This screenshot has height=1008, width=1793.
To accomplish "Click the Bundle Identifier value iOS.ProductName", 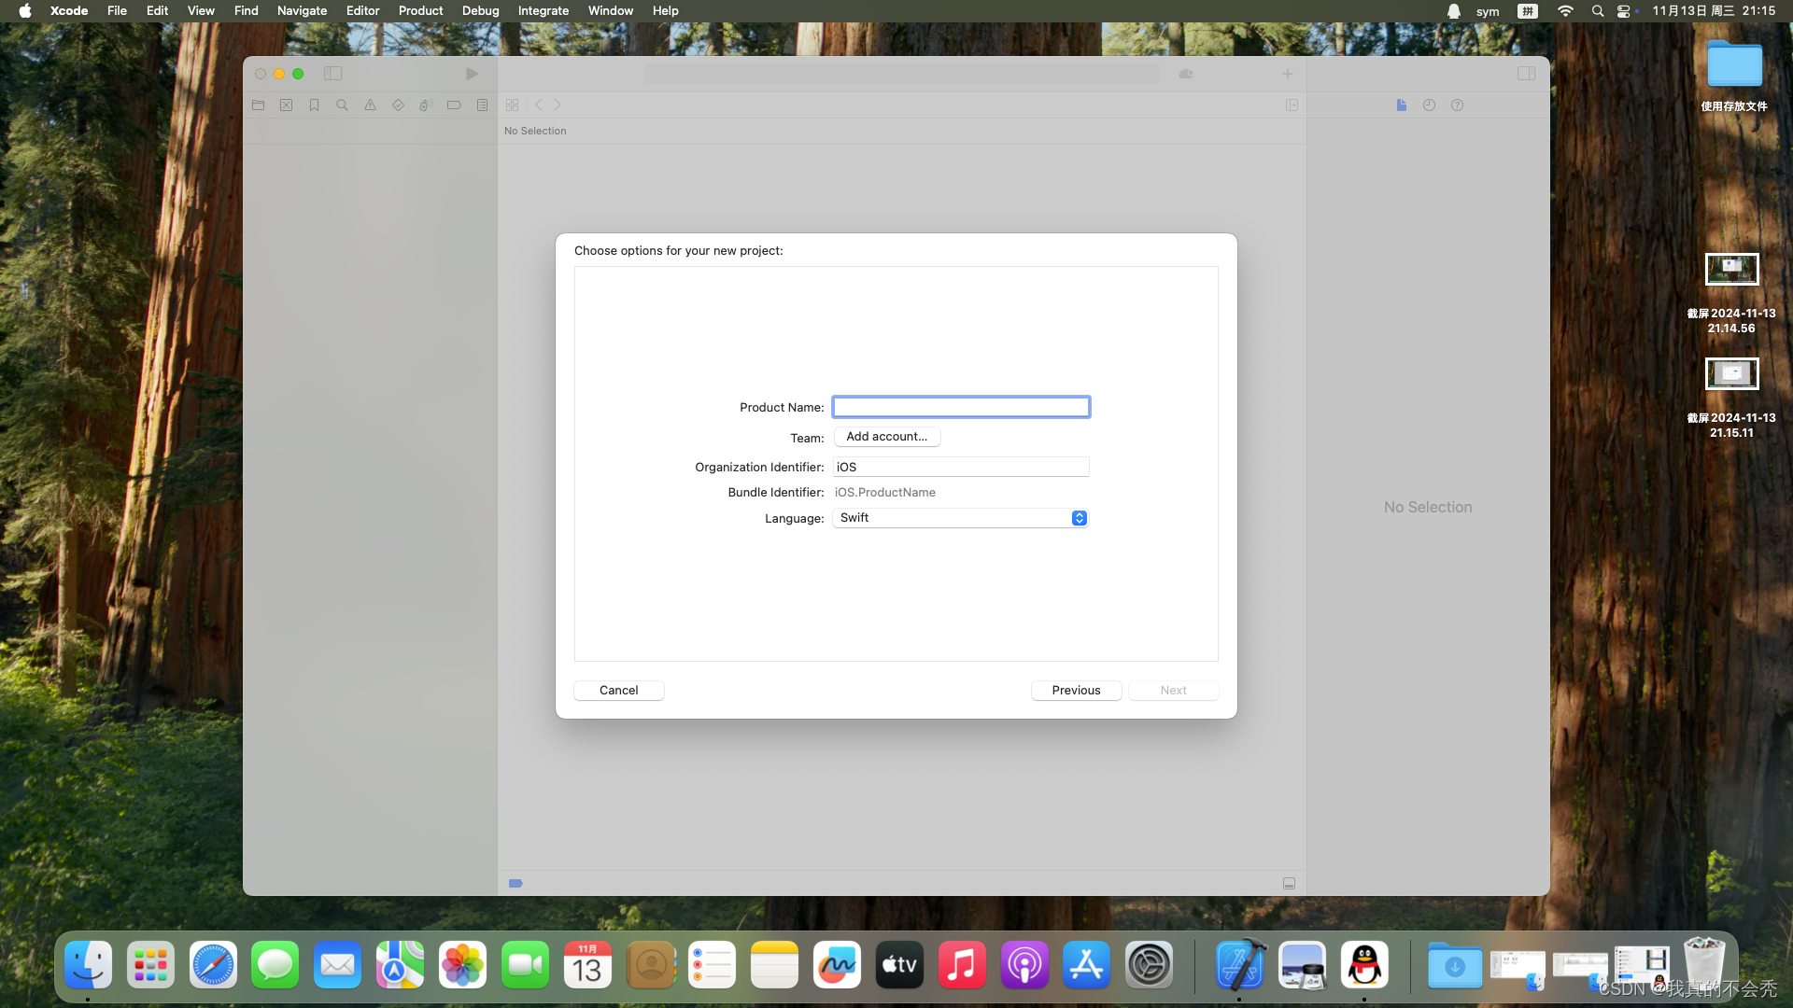I will click(884, 493).
